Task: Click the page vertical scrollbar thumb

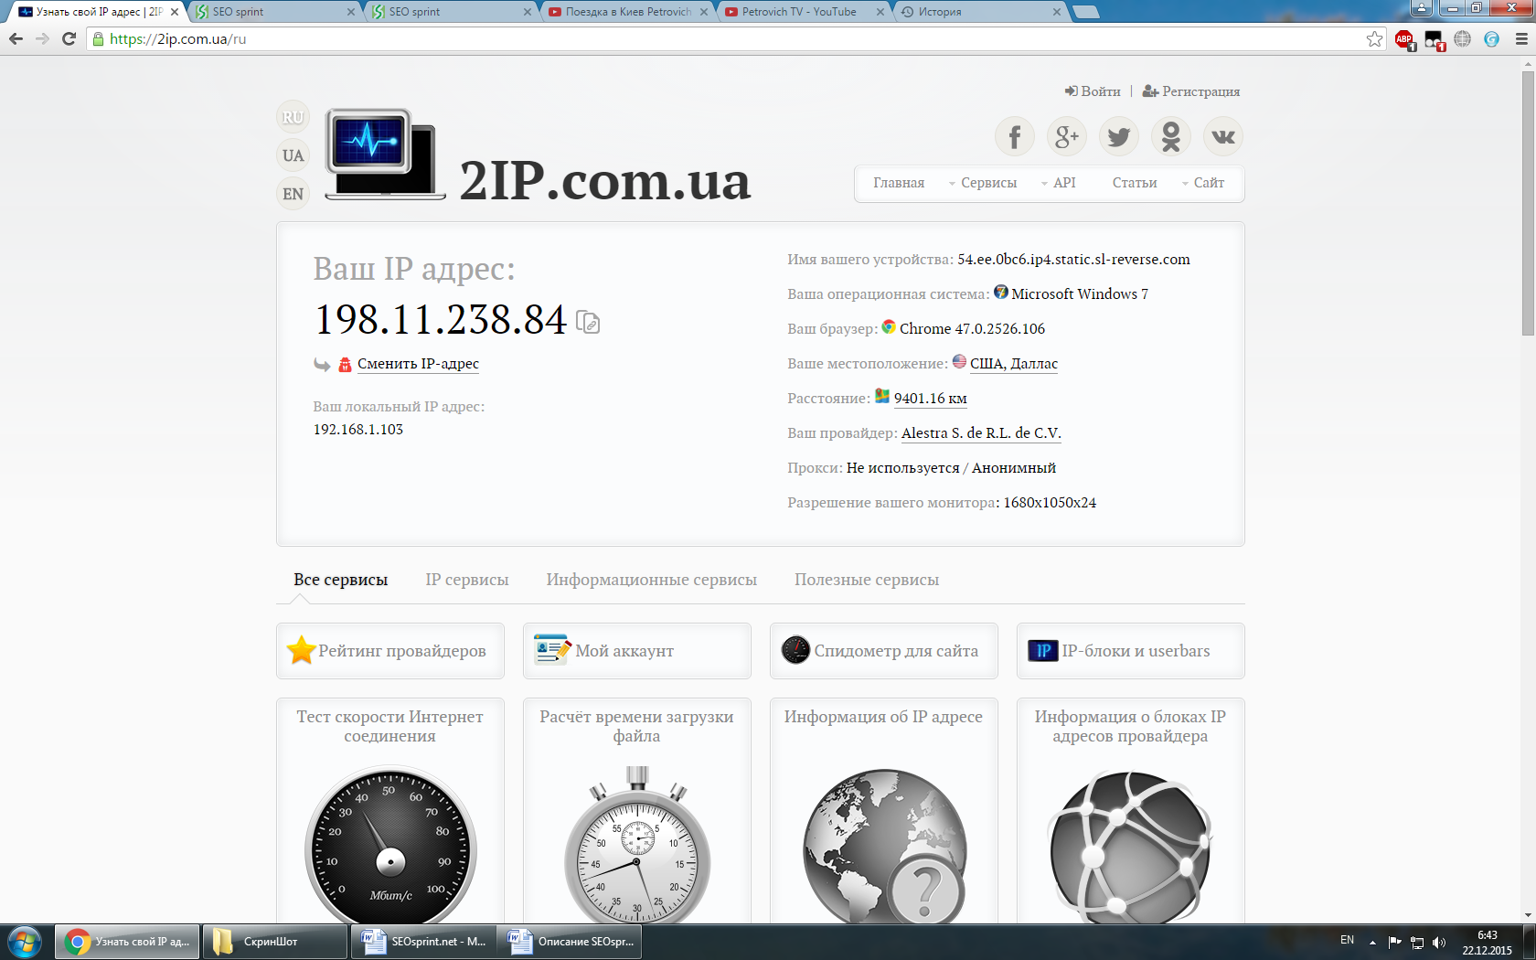Action: click(1528, 203)
